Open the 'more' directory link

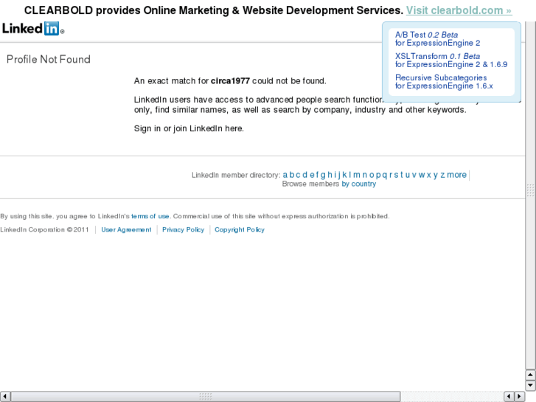(x=456, y=175)
